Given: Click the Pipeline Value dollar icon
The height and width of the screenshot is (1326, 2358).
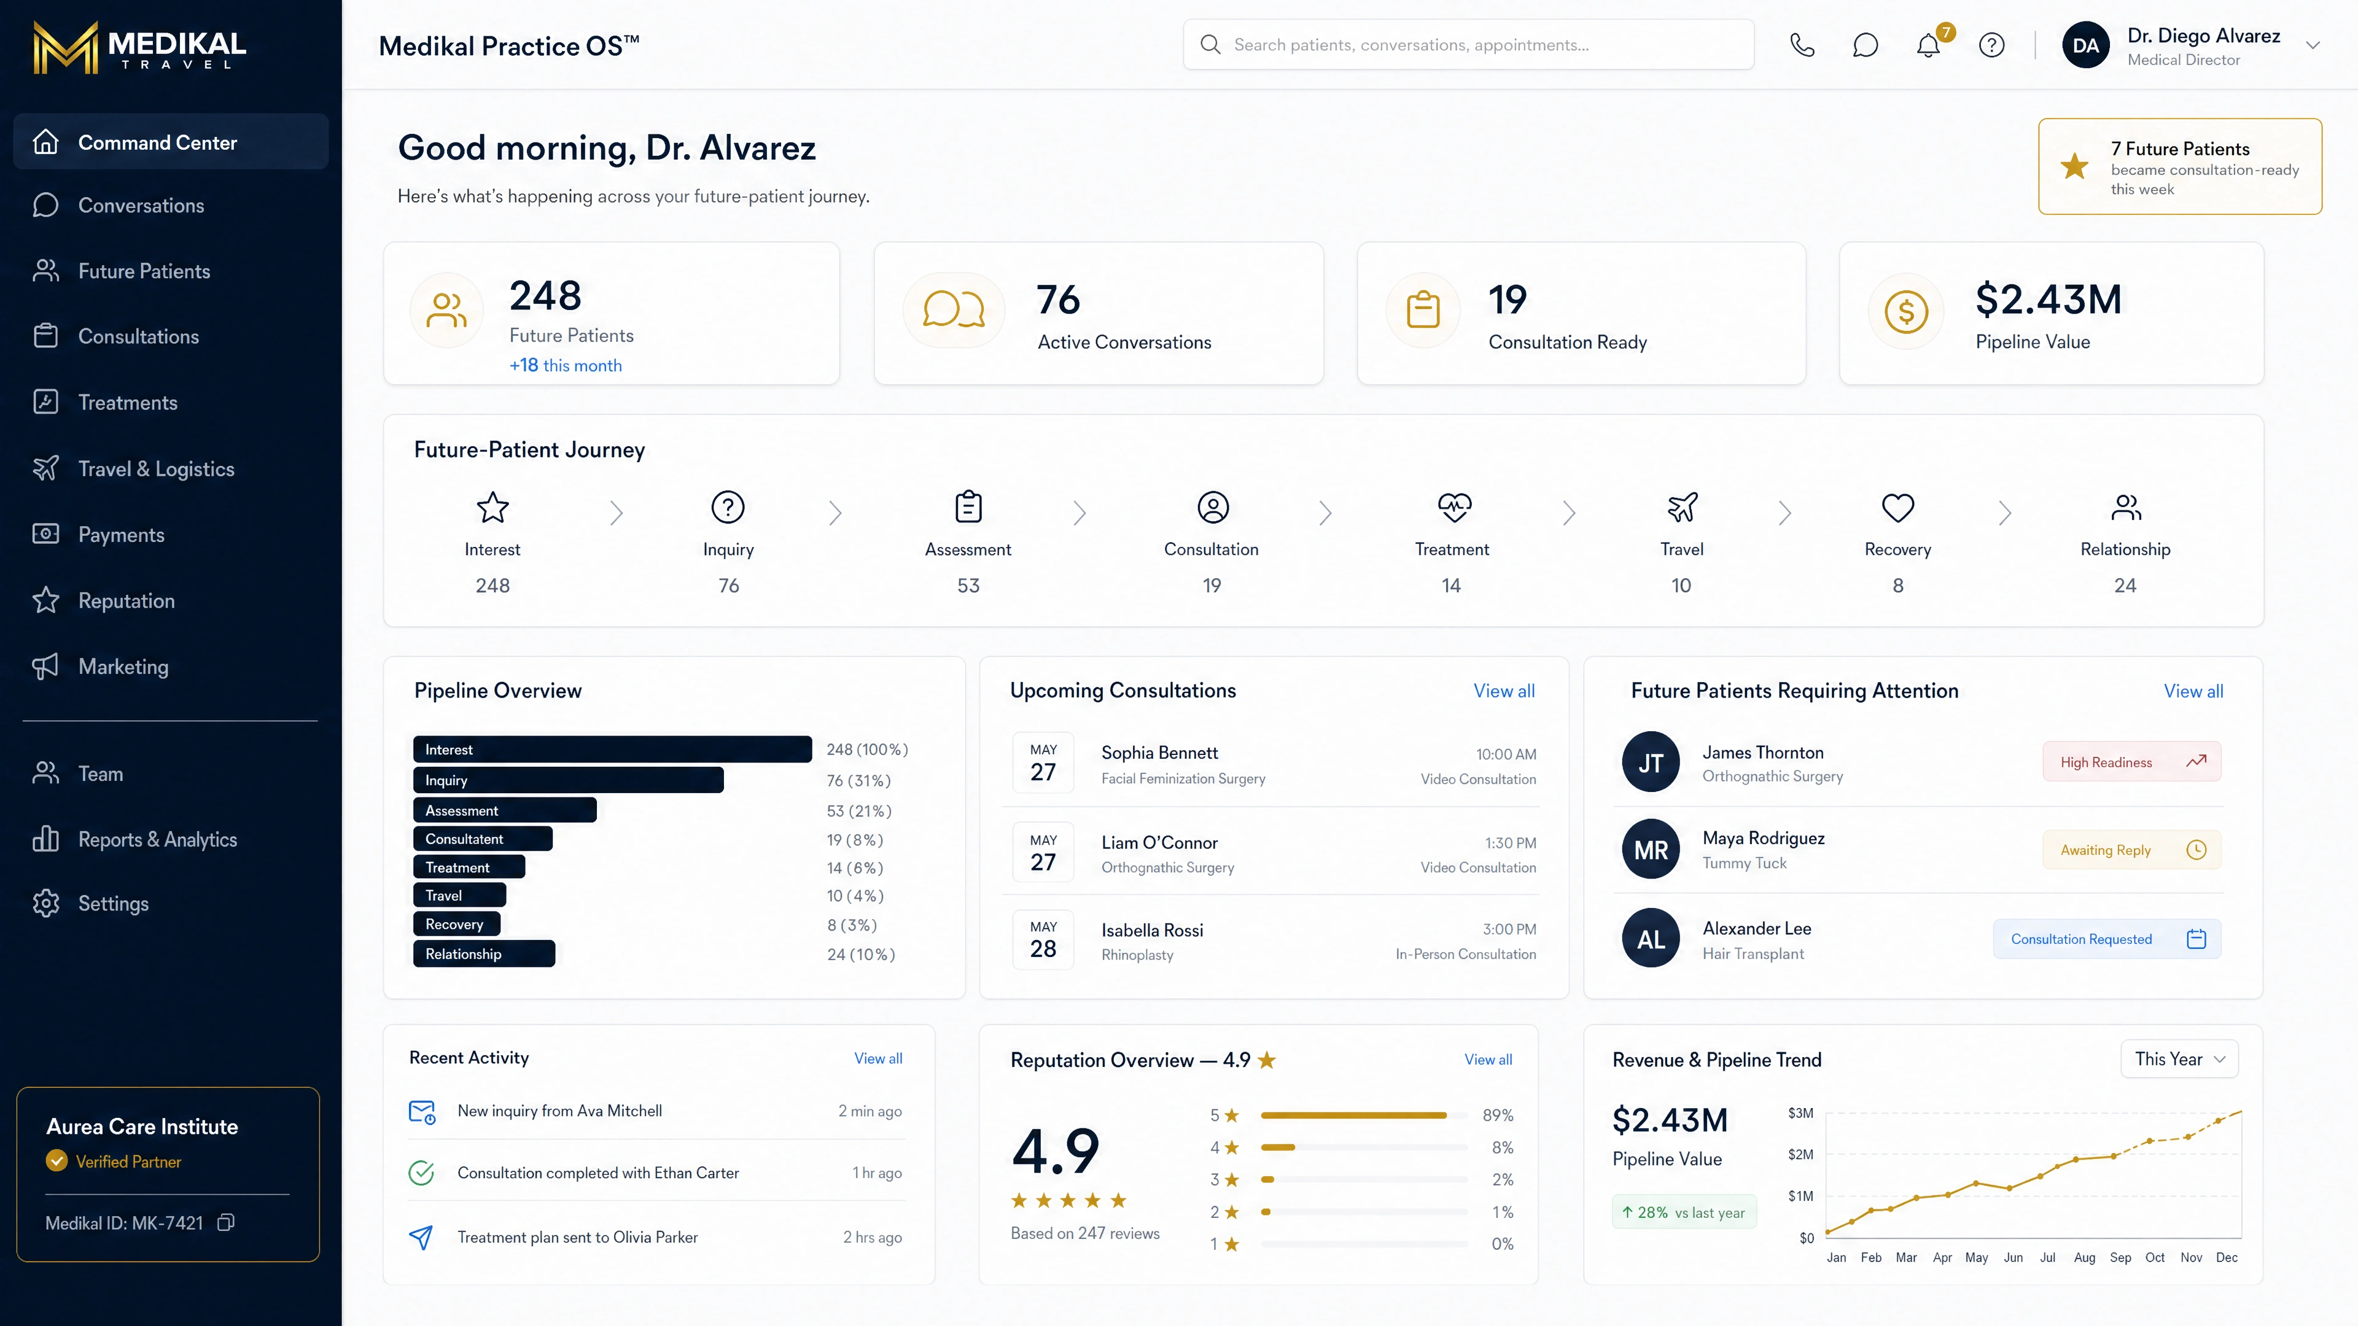Looking at the screenshot, I should [x=1907, y=311].
